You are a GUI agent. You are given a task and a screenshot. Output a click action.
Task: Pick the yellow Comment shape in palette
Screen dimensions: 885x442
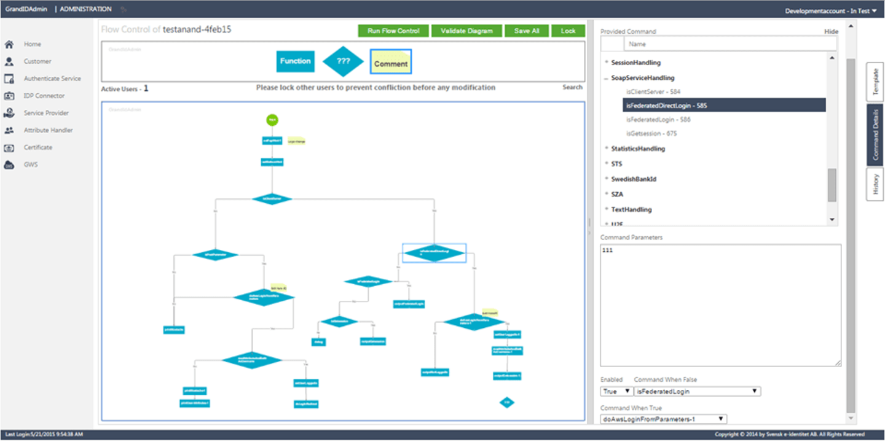point(391,62)
